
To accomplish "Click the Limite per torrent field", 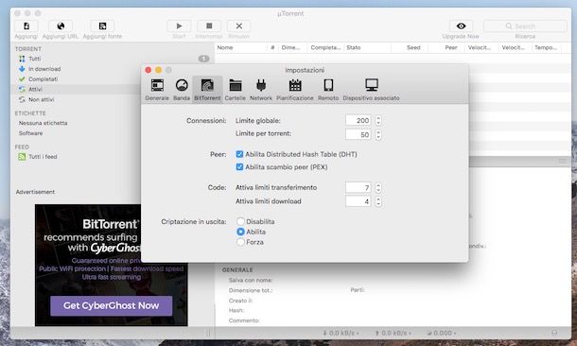I will click(x=358, y=134).
